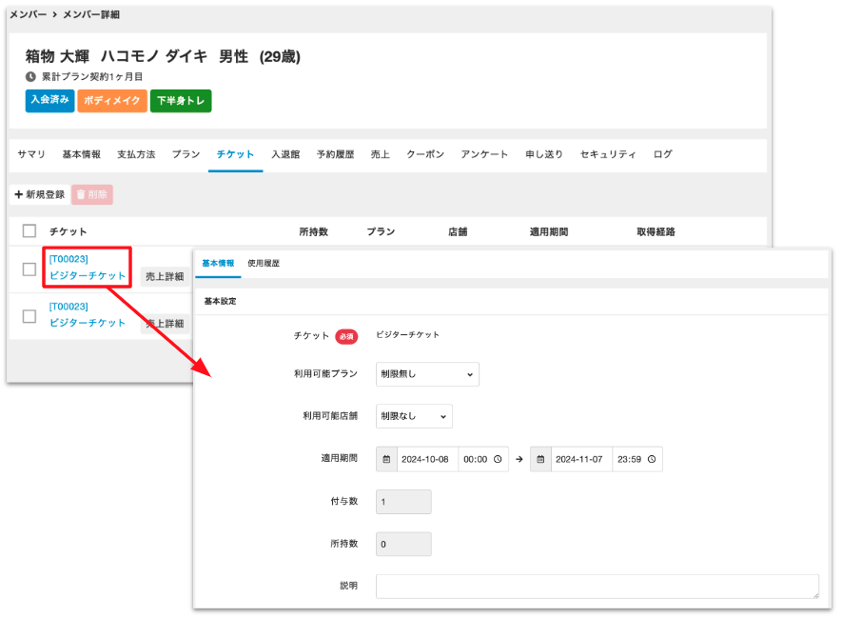Image resolution: width=842 pixels, height=618 pixels.
Task: Switch to the 使用履歴 tab
Action: point(264,263)
